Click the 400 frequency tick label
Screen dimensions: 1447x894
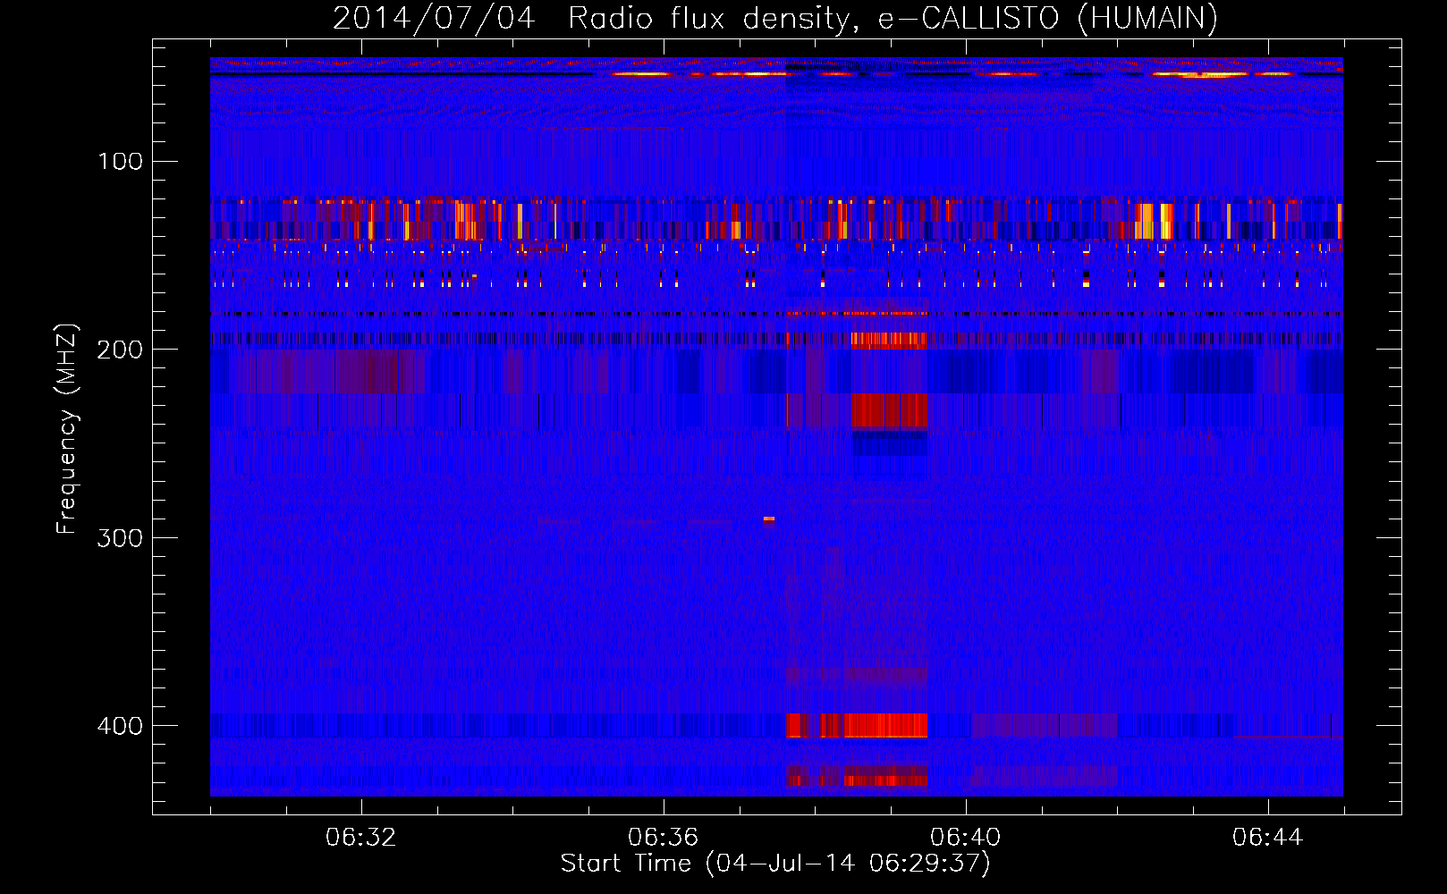tap(120, 726)
